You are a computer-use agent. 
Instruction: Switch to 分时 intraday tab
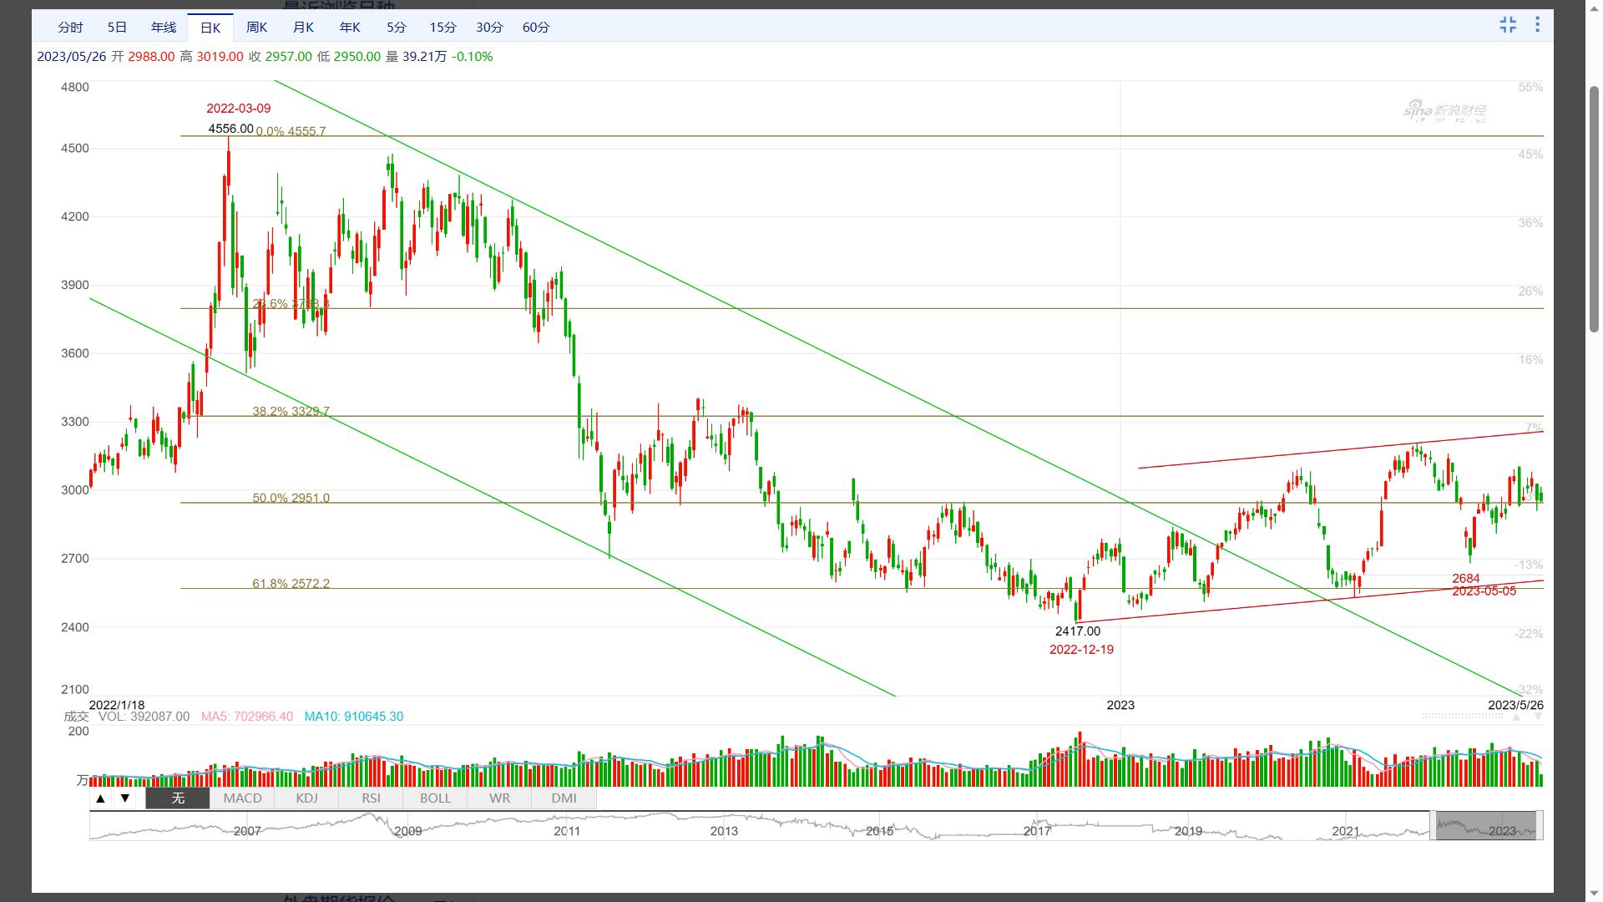[x=70, y=28]
